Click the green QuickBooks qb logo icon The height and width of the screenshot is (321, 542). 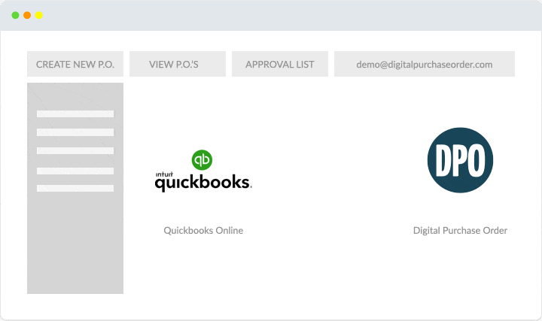click(202, 160)
